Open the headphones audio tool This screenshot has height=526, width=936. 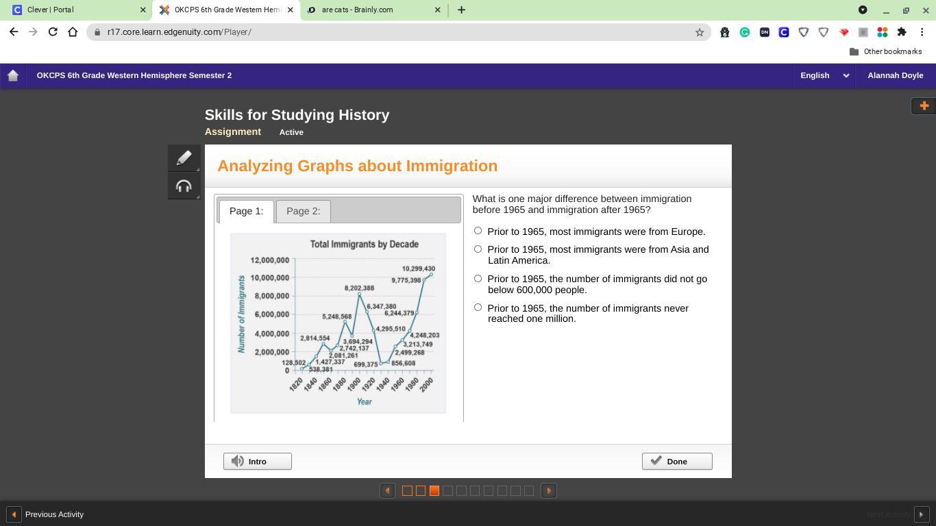tap(184, 186)
